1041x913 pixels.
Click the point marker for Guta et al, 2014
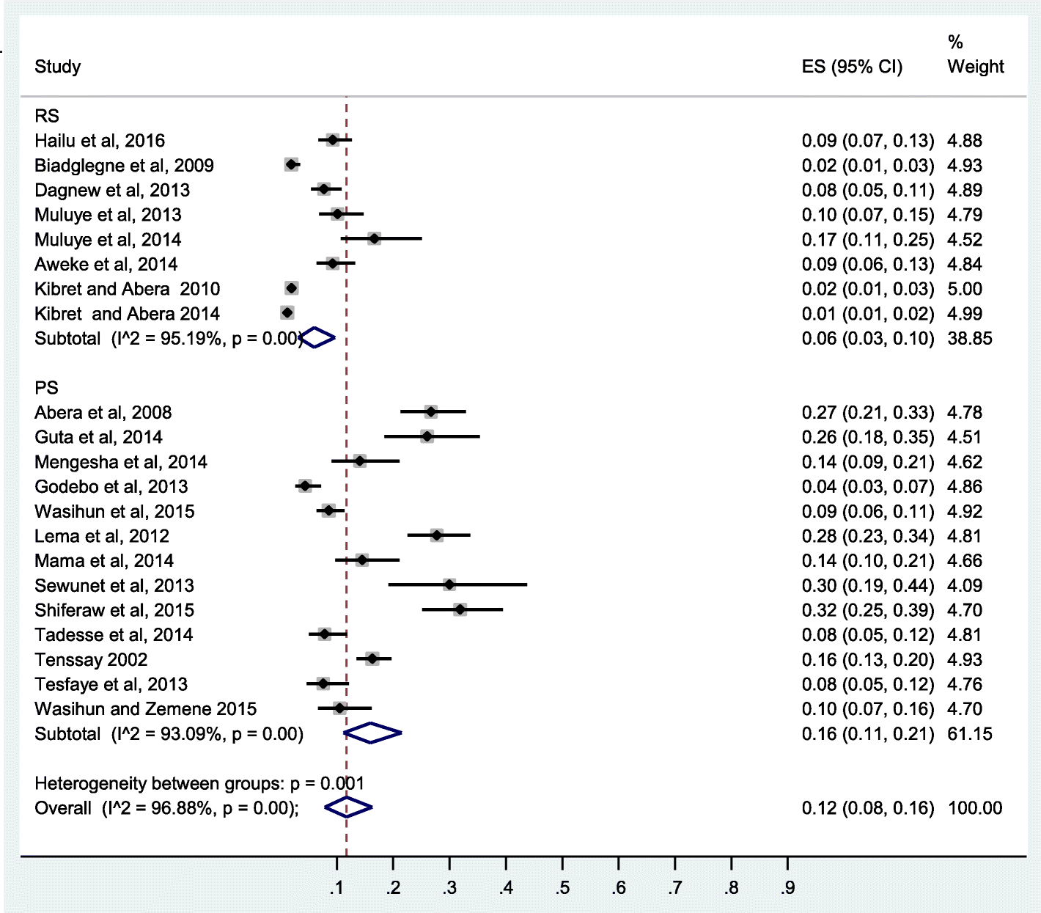click(x=427, y=436)
